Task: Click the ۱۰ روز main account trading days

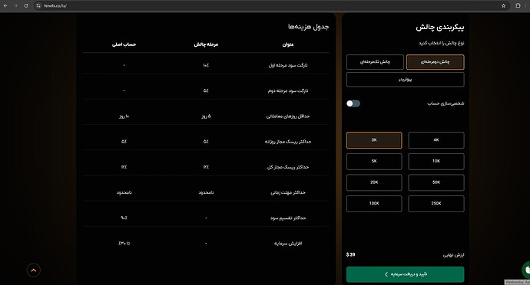Action: [124, 116]
